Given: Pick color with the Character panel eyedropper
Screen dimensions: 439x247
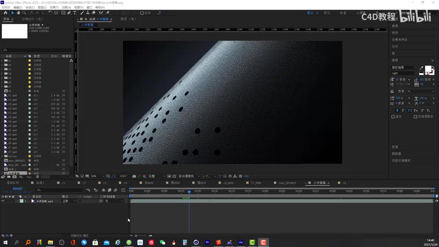Looking at the screenshot, I should click(422, 68).
